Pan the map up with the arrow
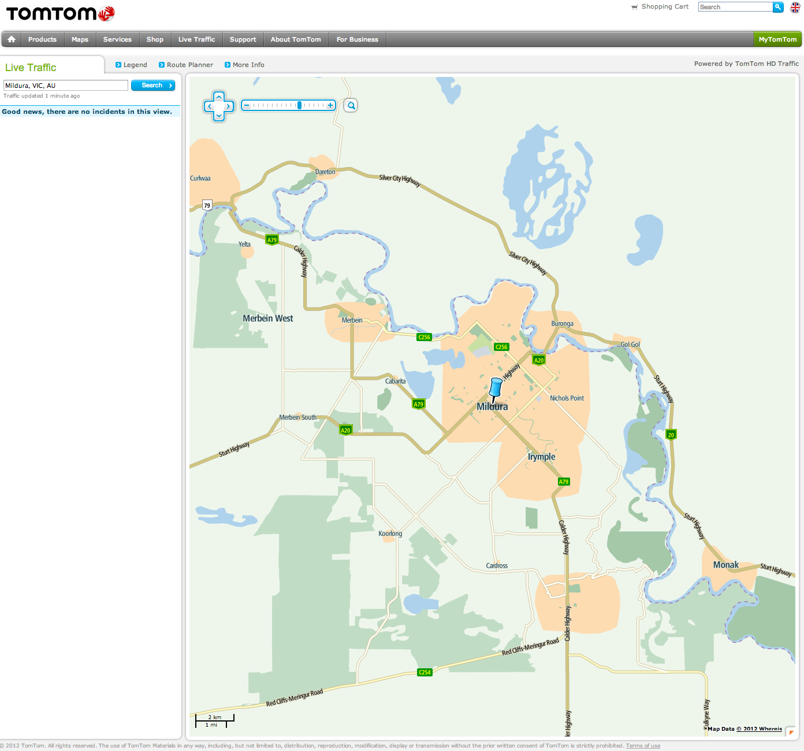This screenshot has width=804, height=751. point(219,97)
